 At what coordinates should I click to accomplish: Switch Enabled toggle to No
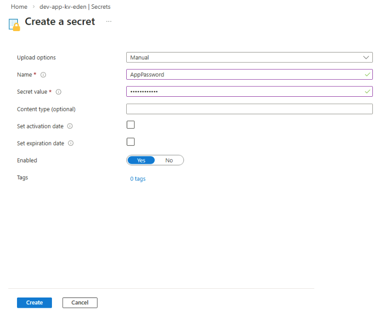click(x=169, y=160)
